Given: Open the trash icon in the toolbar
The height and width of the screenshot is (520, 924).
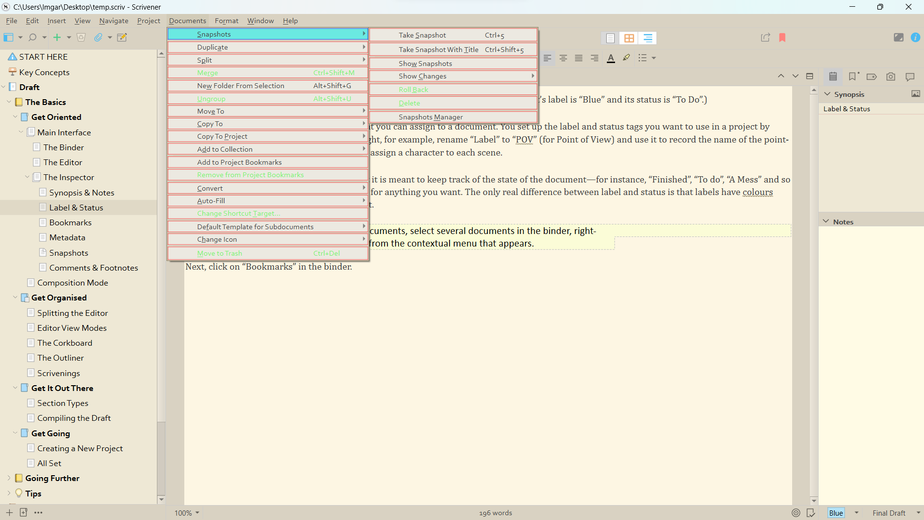Looking at the screenshot, I should (81, 37).
